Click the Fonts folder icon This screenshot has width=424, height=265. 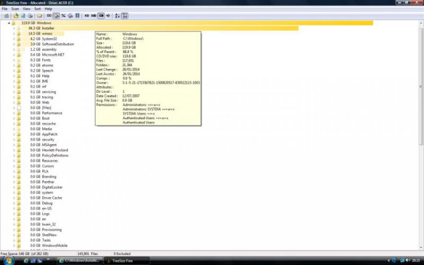coord(19,60)
